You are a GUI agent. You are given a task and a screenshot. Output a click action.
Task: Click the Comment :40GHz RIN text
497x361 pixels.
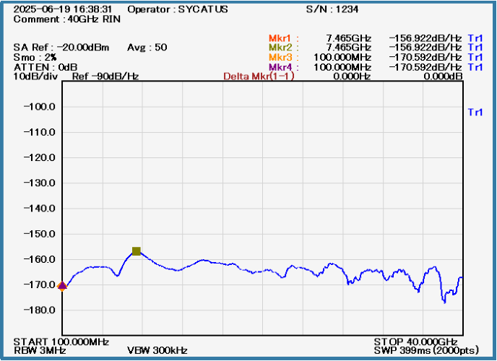[x=67, y=19]
